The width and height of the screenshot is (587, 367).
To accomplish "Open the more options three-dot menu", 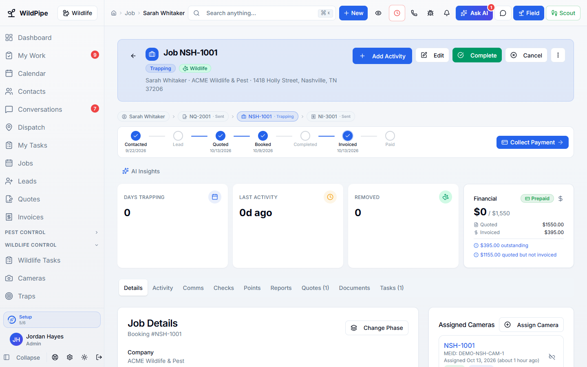I will coord(558,55).
